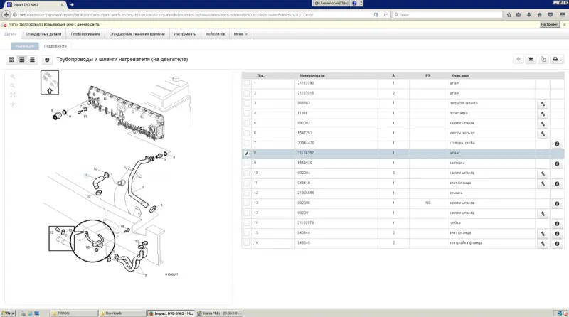Screen dimensions: 569x317
Task: Open tool icon for part 966863
Action: 542,103
